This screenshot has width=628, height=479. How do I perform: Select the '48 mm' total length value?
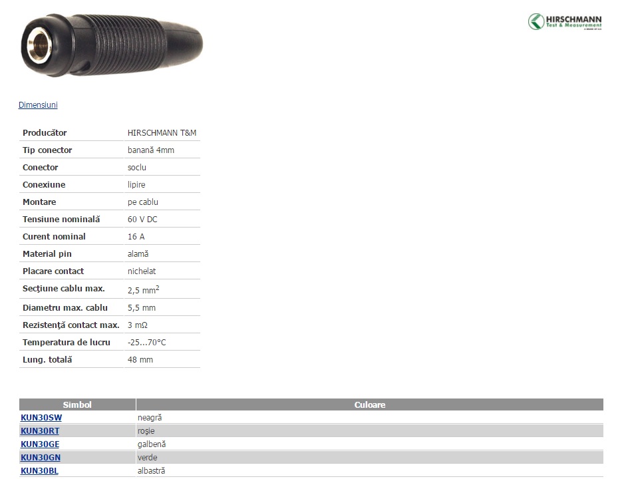click(140, 360)
